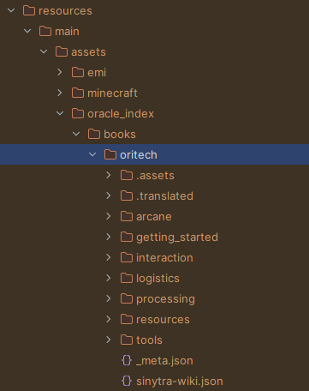
Task: Expand the emi folder chevron
Action: point(60,72)
